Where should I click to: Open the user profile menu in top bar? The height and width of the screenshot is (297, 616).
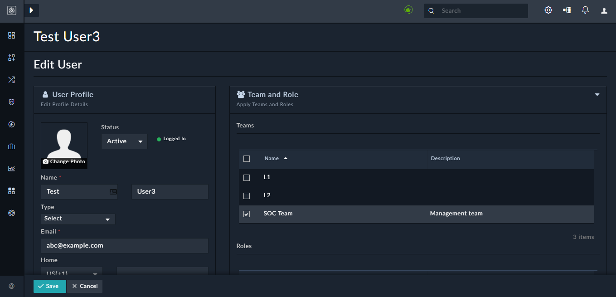pos(604,10)
